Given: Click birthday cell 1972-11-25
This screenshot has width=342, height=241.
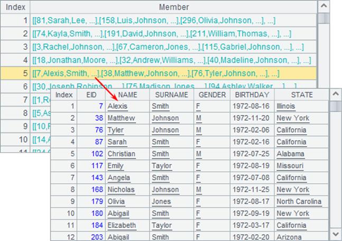Looking at the screenshot, I should point(251,190).
